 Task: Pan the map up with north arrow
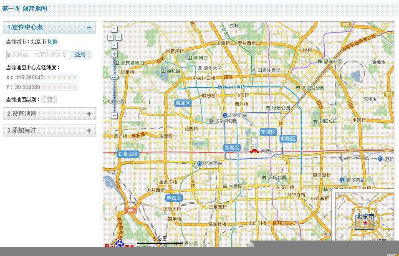(114, 29)
